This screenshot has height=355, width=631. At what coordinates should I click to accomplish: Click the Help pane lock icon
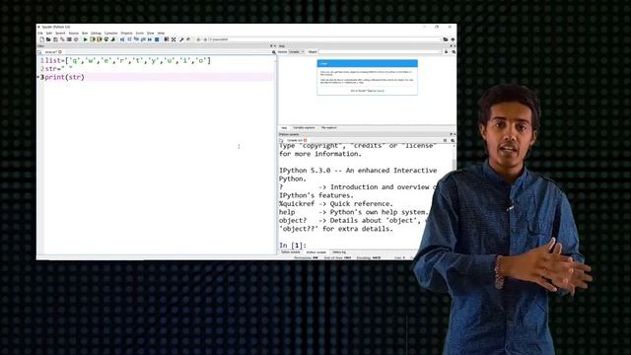(446, 52)
